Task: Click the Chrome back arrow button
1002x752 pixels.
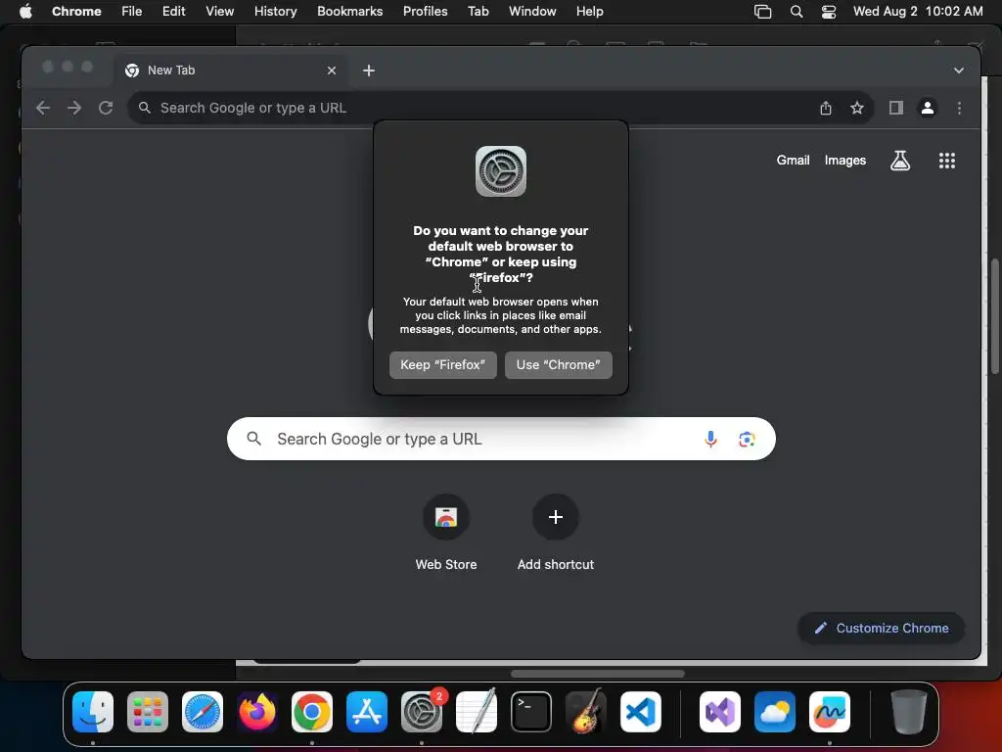Action: [43, 108]
